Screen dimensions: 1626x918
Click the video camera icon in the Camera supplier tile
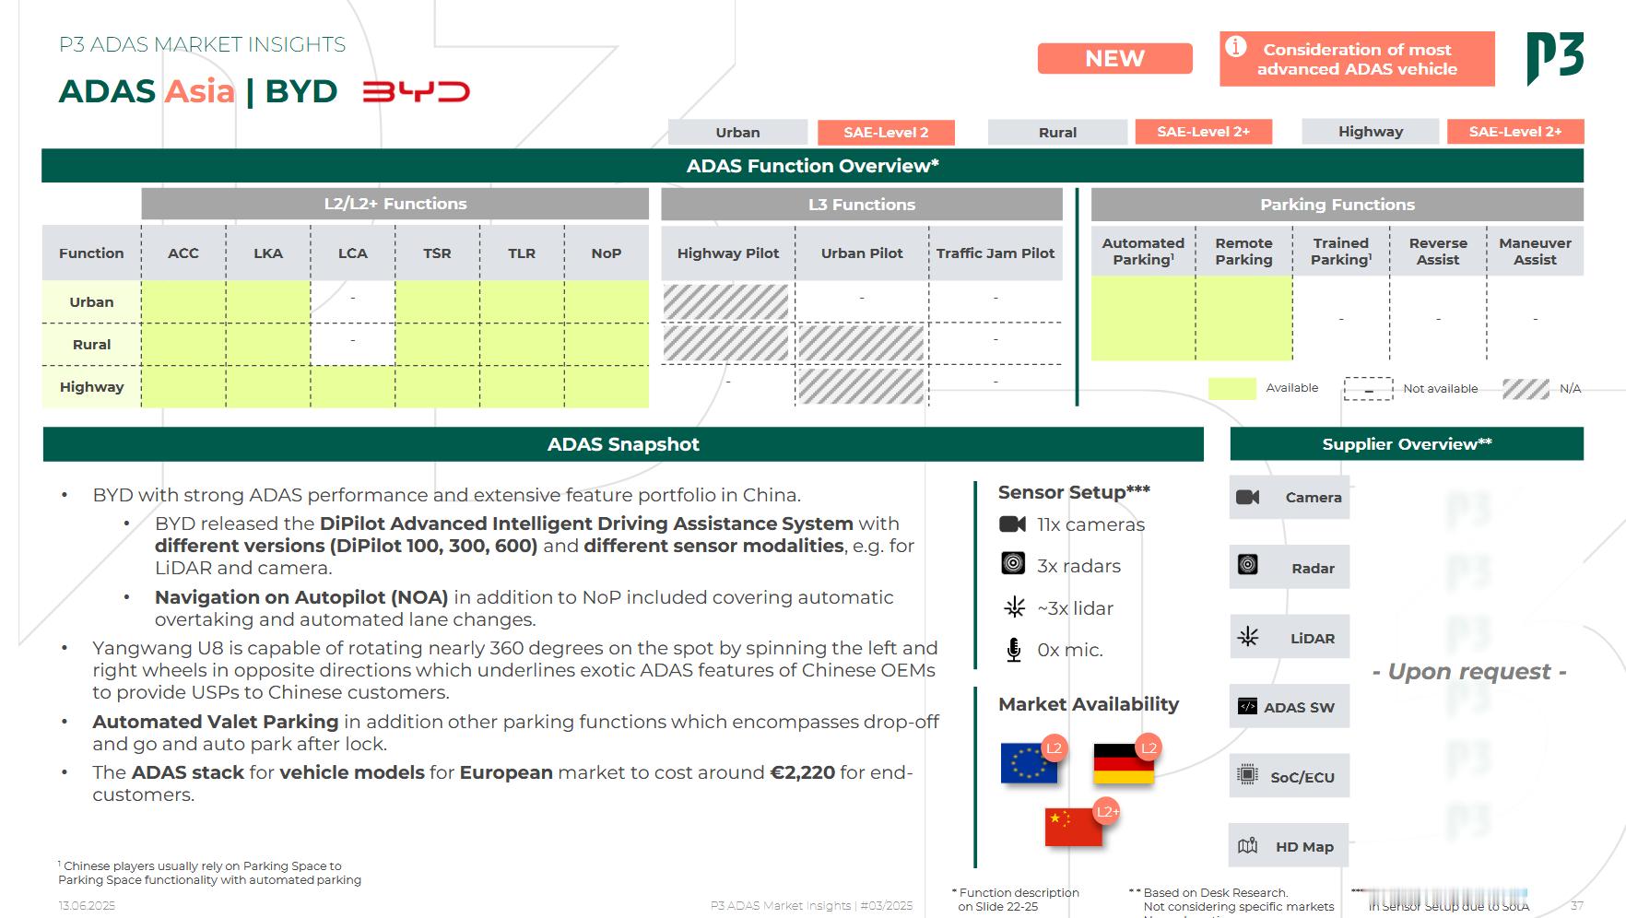pyautogui.click(x=1247, y=498)
